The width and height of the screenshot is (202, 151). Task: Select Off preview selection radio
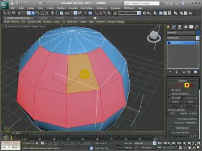tap(169, 113)
